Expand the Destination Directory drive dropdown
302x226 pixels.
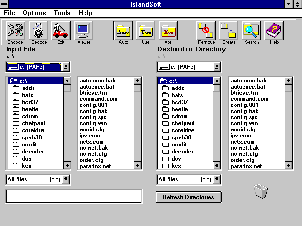(x=217, y=67)
